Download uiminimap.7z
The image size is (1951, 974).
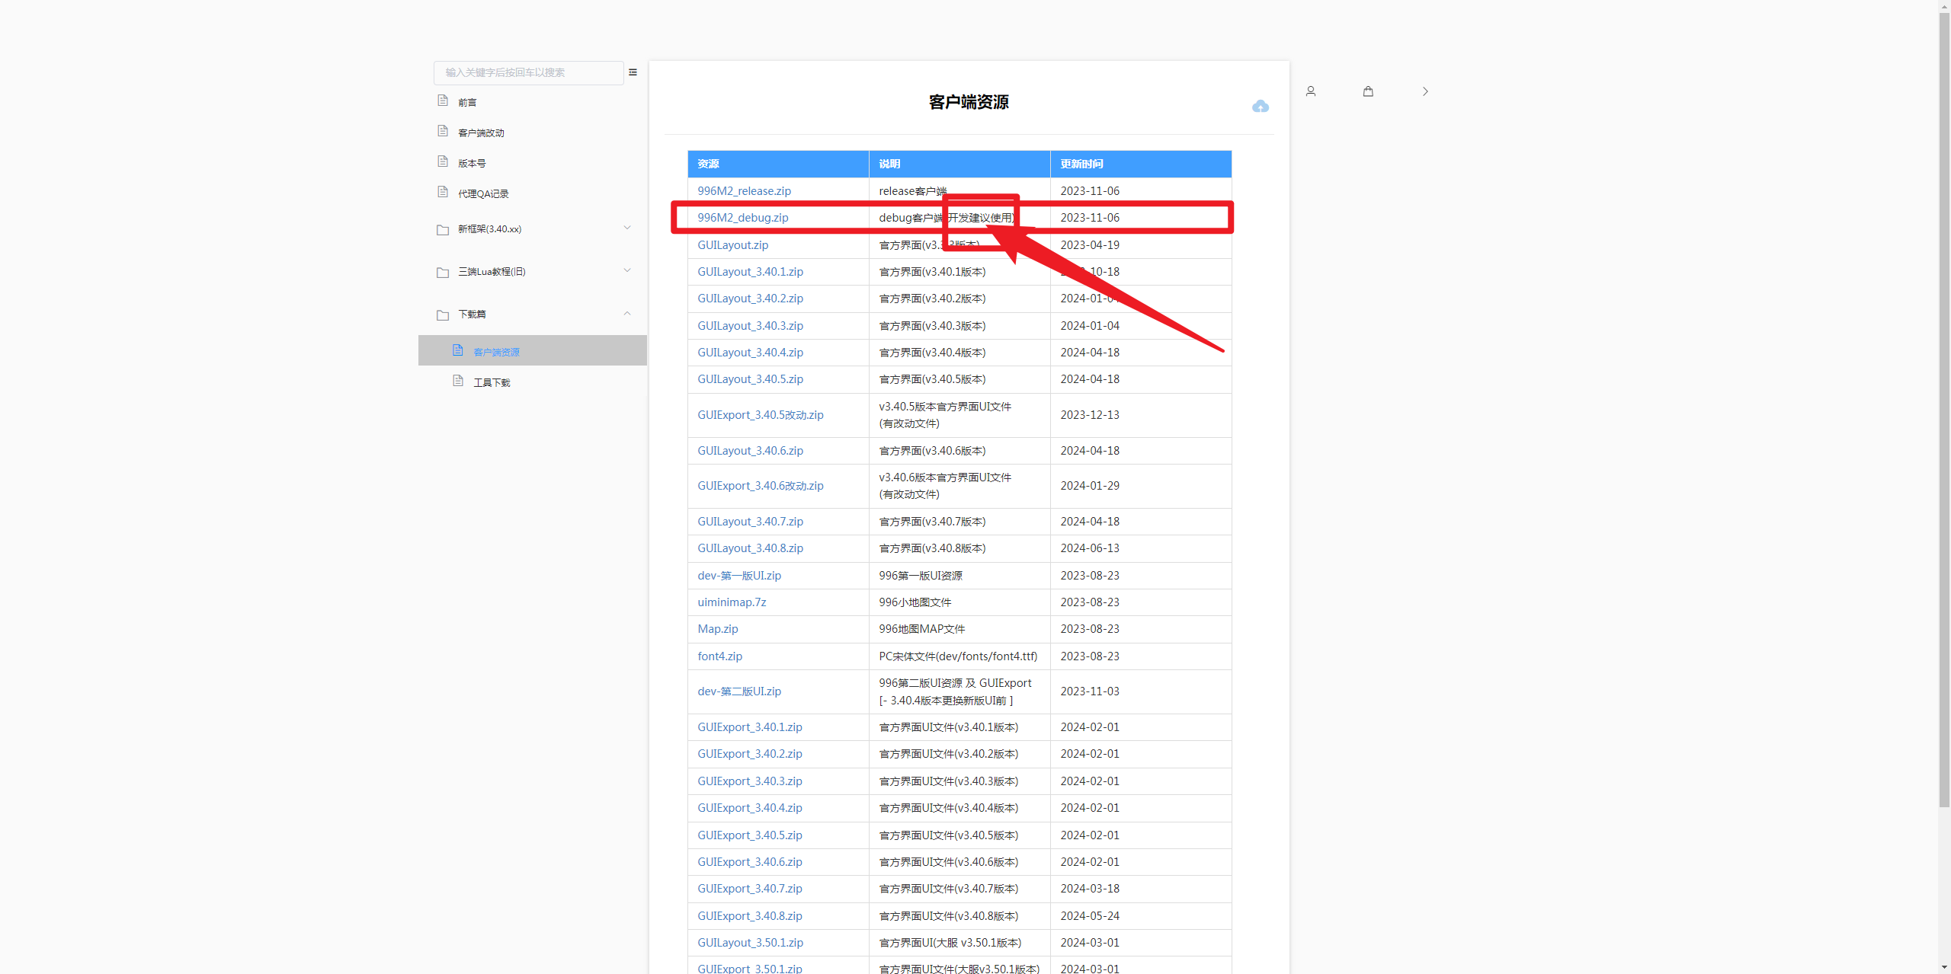pyautogui.click(x=732, y=602)
